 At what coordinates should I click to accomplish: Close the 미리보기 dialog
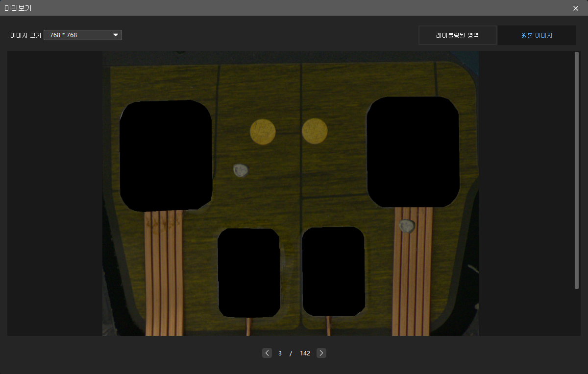[x=575, y=8]
